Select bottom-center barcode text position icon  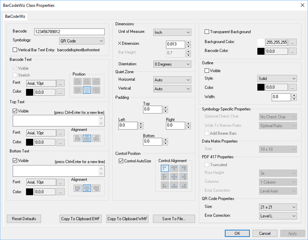pos(86,90)
